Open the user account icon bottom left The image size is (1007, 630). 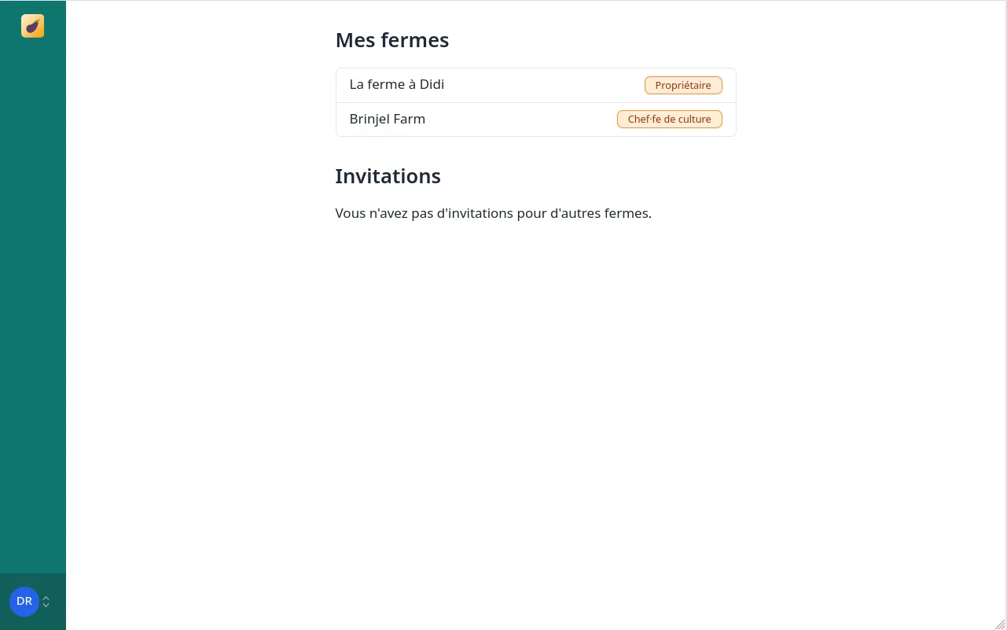[24, 601]
